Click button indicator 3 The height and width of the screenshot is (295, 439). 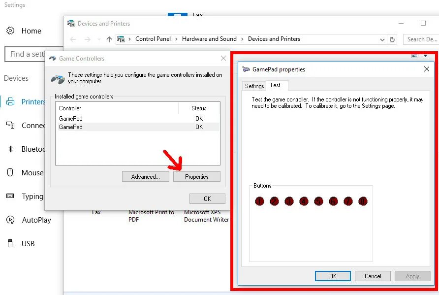[289, 201]
